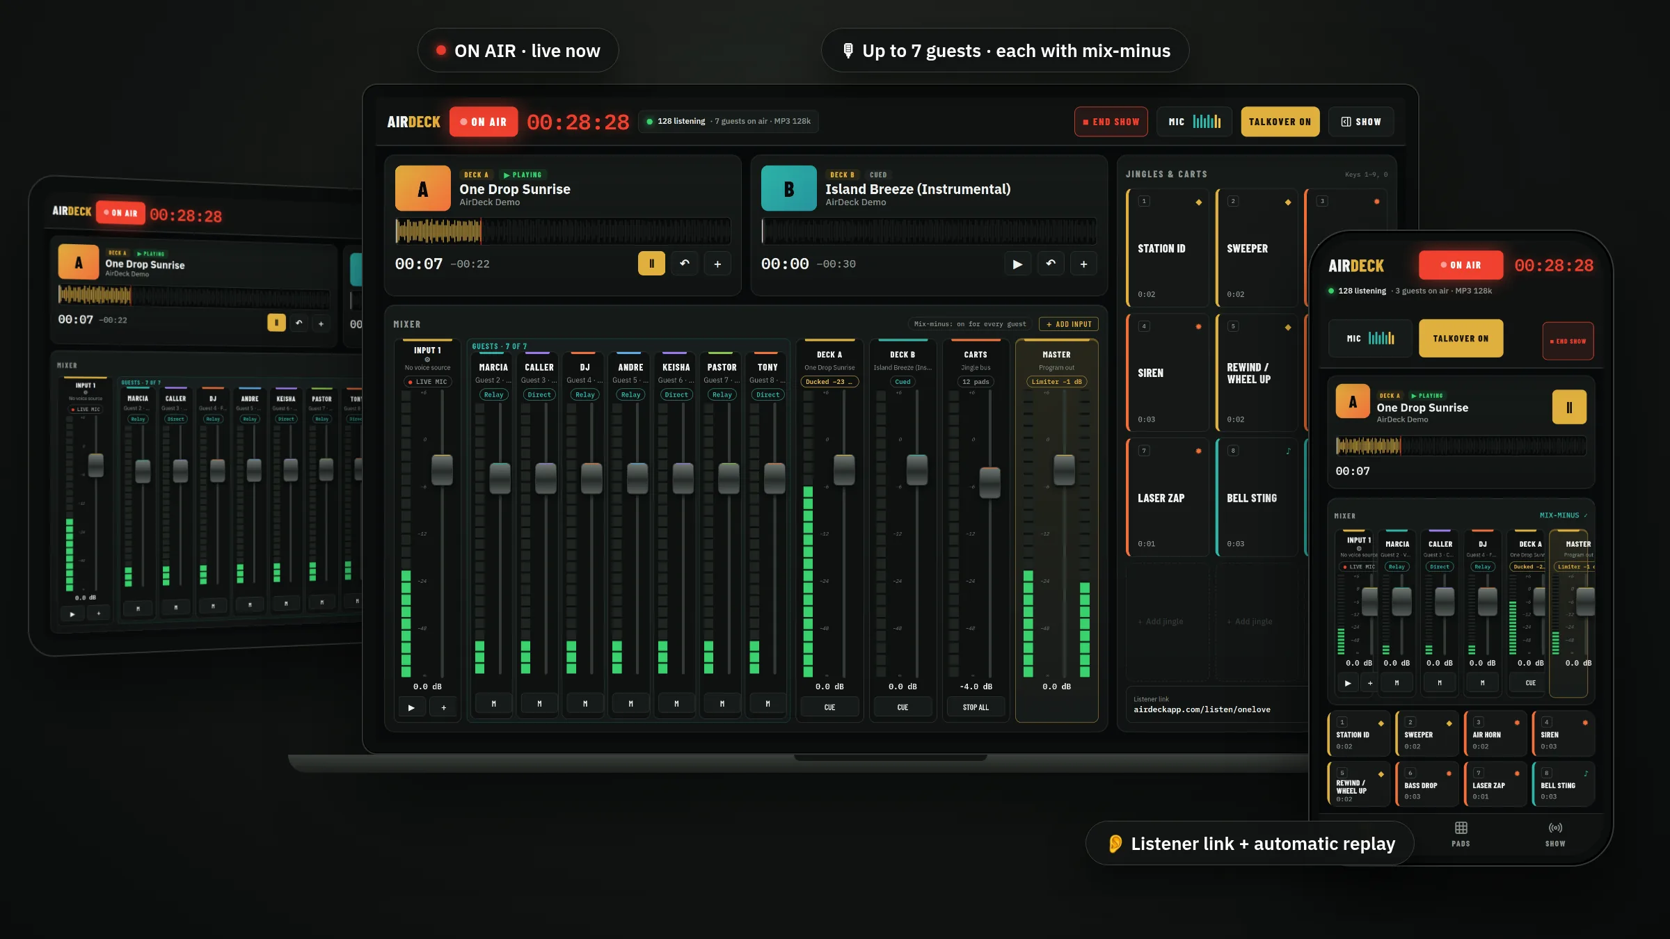Pause Deck A on the tablet mockup
Viewport: 1670px width, 939px height.
[x=276, y=323]
